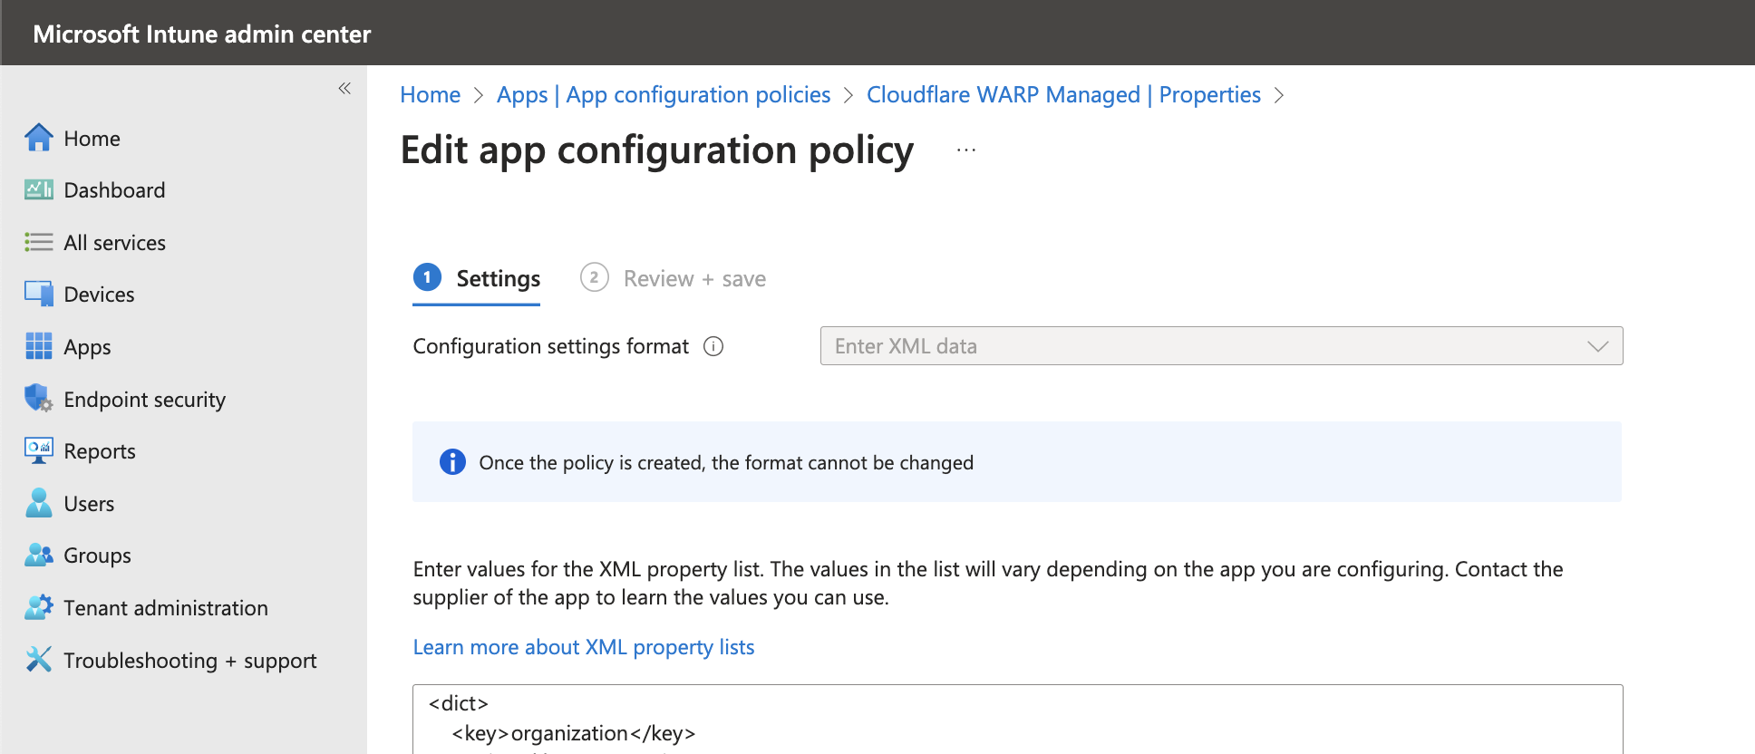The image size is (1755, 754).
Task: Click the Reports screen icon
Action: pyautogui.click(x=39, y=450)
